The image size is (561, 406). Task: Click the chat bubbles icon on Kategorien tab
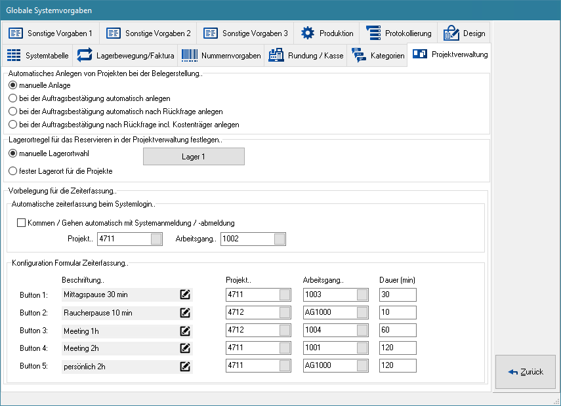(359, 55)
